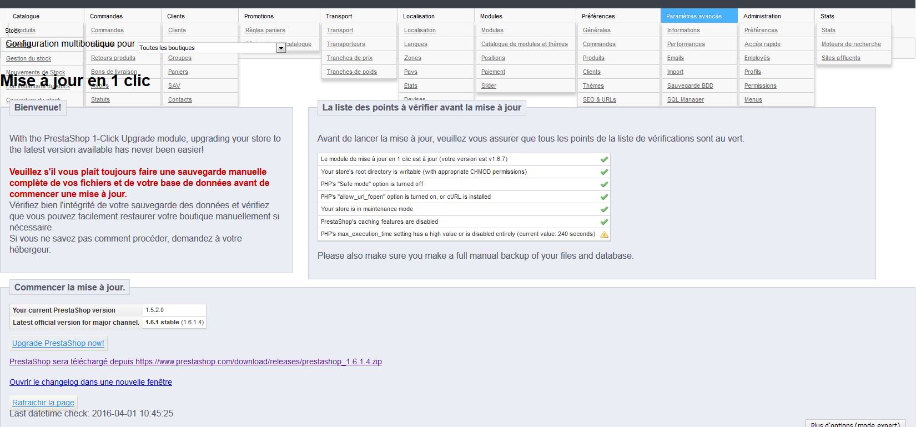Open the Préférences top menu header

pyautogui.click(x=598, y=16)
